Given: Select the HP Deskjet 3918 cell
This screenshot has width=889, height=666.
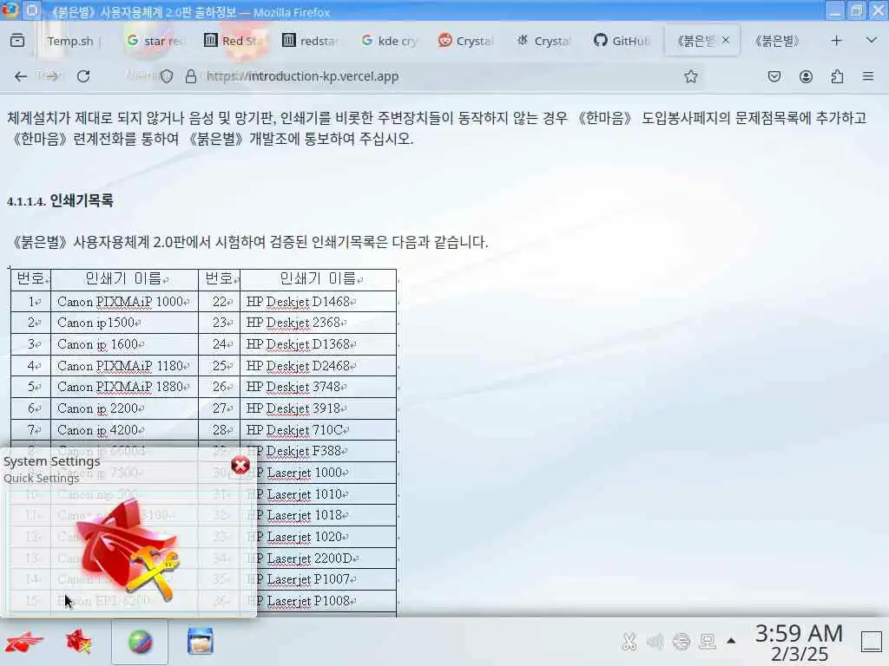Looking at the screenshot, I should pos(318,409).
